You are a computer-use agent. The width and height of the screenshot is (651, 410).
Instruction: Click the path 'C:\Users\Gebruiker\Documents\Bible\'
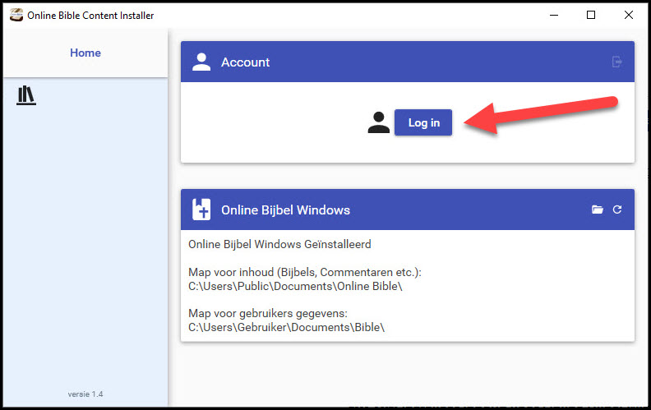point(287,327)
